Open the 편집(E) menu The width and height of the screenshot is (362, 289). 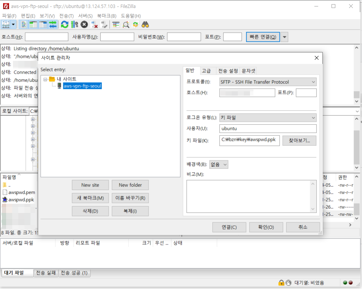click(28, 16)
